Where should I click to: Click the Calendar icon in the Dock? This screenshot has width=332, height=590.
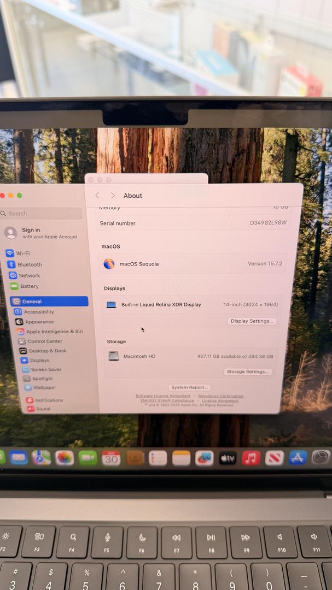(111, 458)
